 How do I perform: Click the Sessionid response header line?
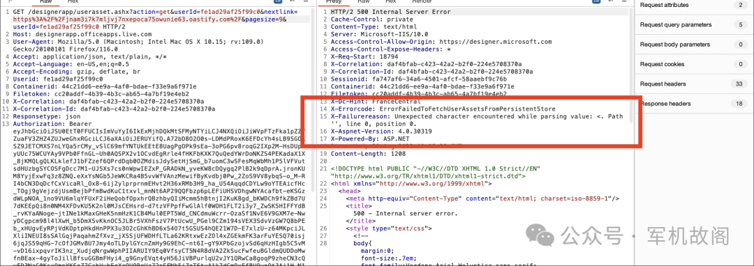pyautogui.click(x=418, y=79)
